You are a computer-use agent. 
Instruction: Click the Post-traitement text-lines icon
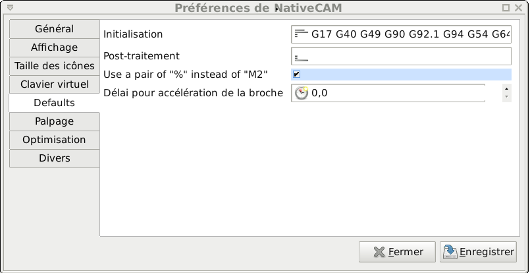tap(301, 58)
